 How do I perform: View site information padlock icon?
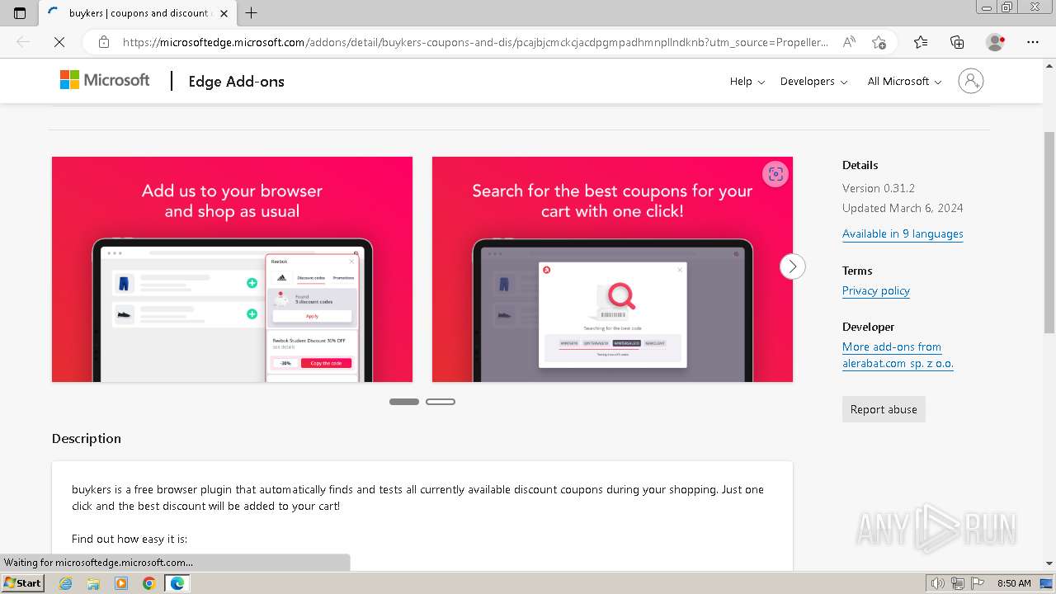[103, 42]
